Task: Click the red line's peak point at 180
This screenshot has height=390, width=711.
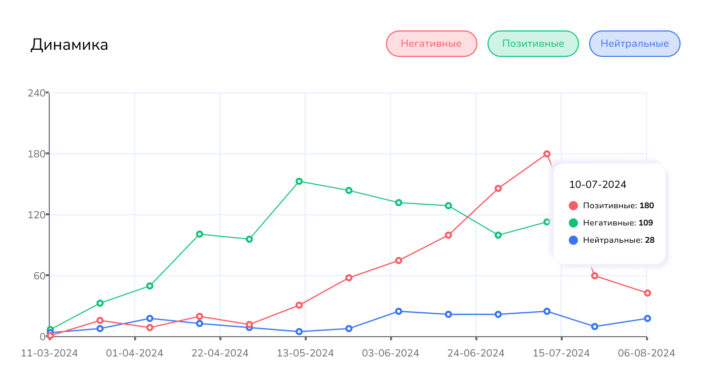Action: (547, 154)
